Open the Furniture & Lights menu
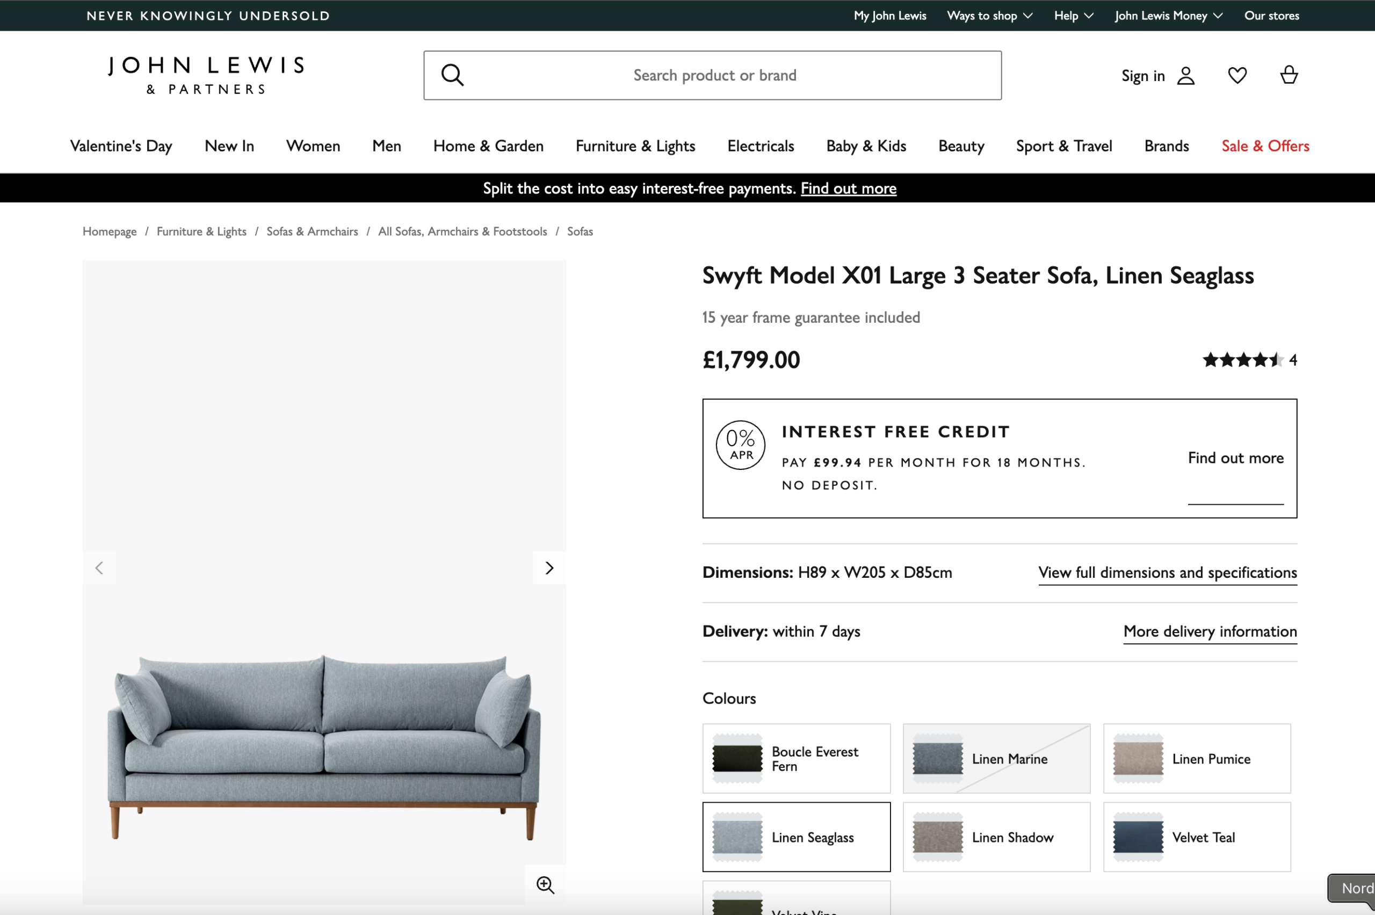1375x915 pixels. point(635,146)
